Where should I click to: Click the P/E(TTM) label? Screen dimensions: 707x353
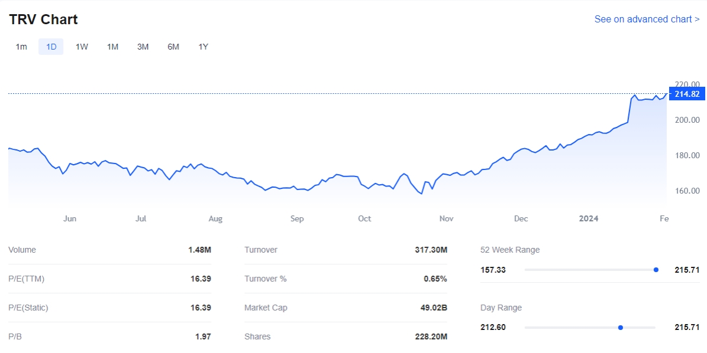(26, 279)
